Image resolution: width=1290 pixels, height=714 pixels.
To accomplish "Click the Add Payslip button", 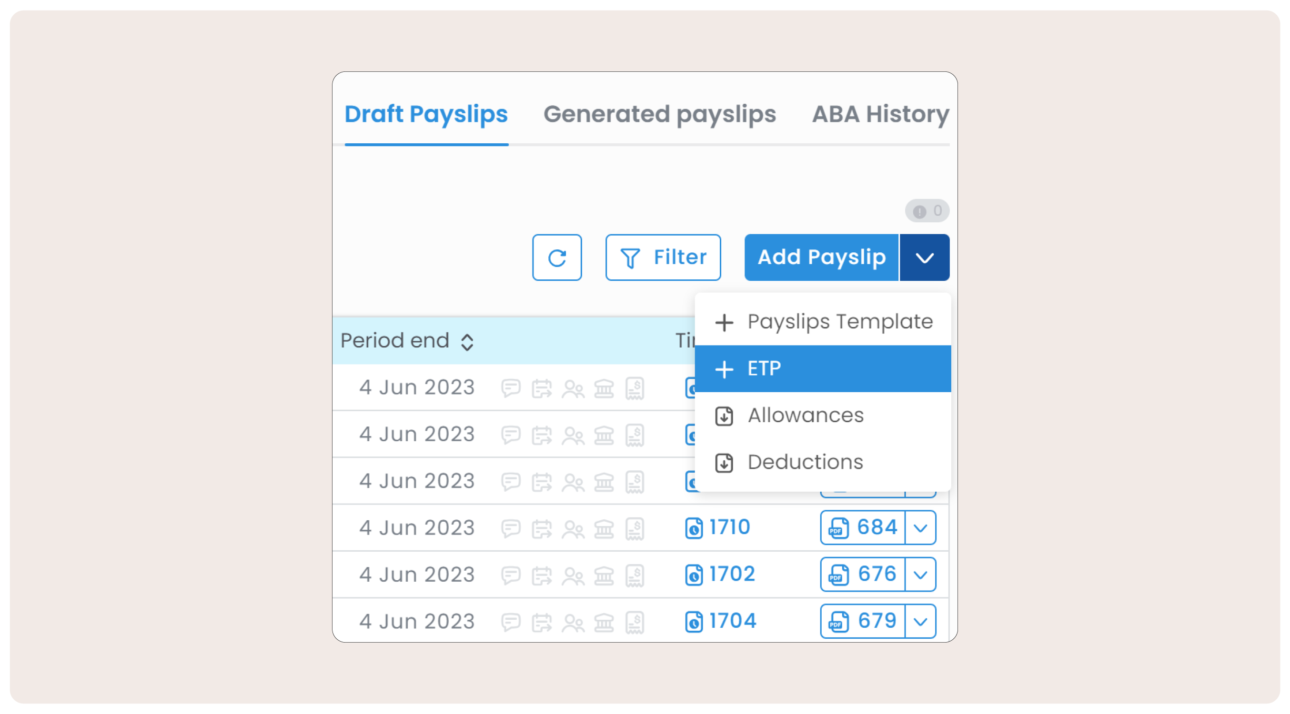I will 821,258.
